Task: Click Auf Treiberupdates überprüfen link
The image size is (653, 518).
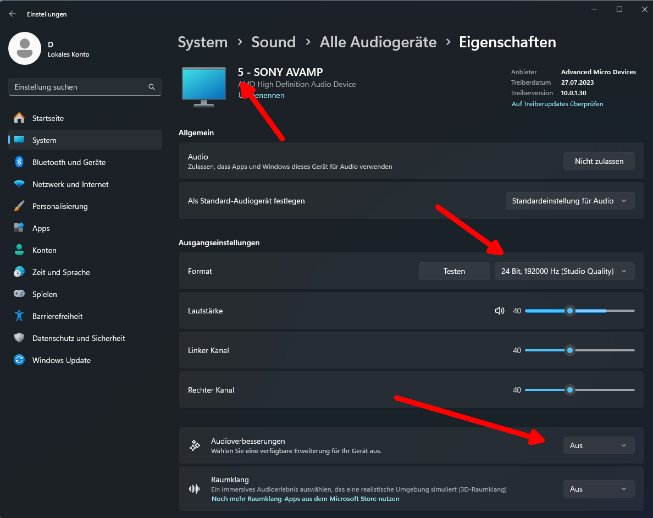Action: pyautogui.click(x=557, y=104)
